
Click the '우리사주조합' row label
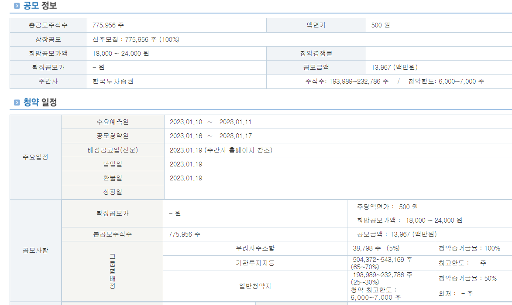pos(255,248)
